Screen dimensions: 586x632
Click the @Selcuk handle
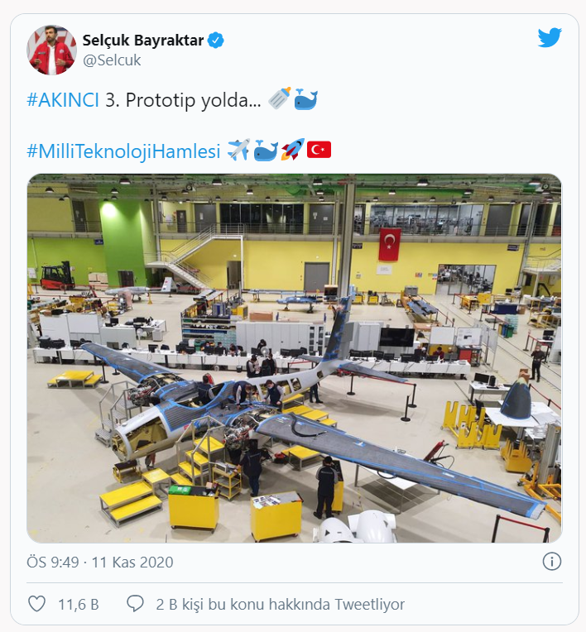pyautogui.click(x=112, y=60)
